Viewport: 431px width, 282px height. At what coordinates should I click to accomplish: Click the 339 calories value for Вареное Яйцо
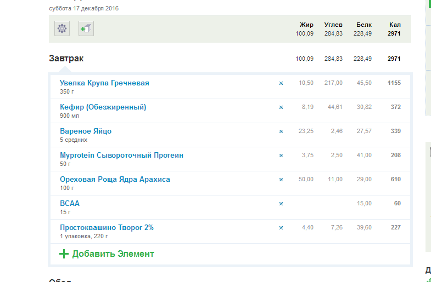tap(396, 131)
